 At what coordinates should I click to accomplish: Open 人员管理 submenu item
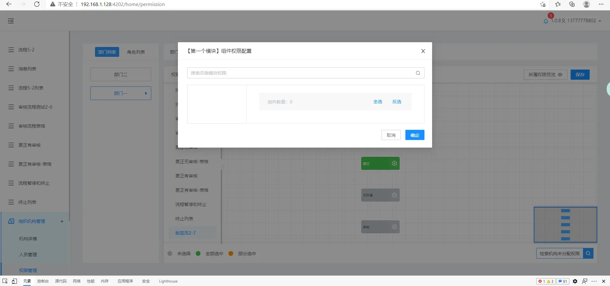point(28,255)
